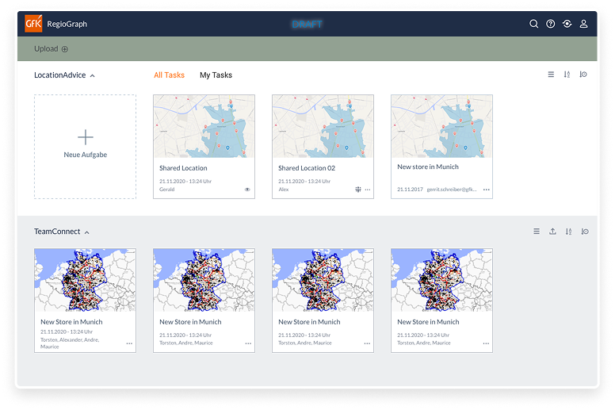The height and width of the screenshot is (410, 615).
Task: Collapse the TeamConnect section
Action: [87, 232]
